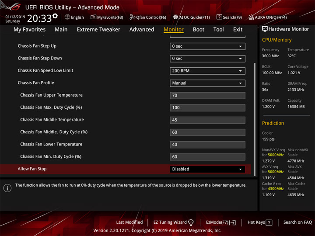Click the Version 2.20.1271 copyright text
Viewport: 315px width, 236px height.
pos(157,231)
